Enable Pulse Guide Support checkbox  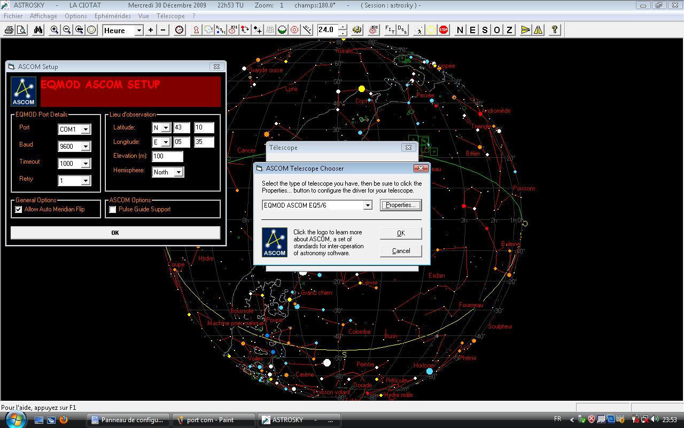pos(113,210)
